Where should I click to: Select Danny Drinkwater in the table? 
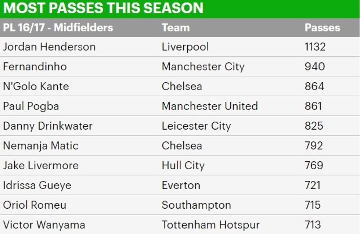pos(48,126)
